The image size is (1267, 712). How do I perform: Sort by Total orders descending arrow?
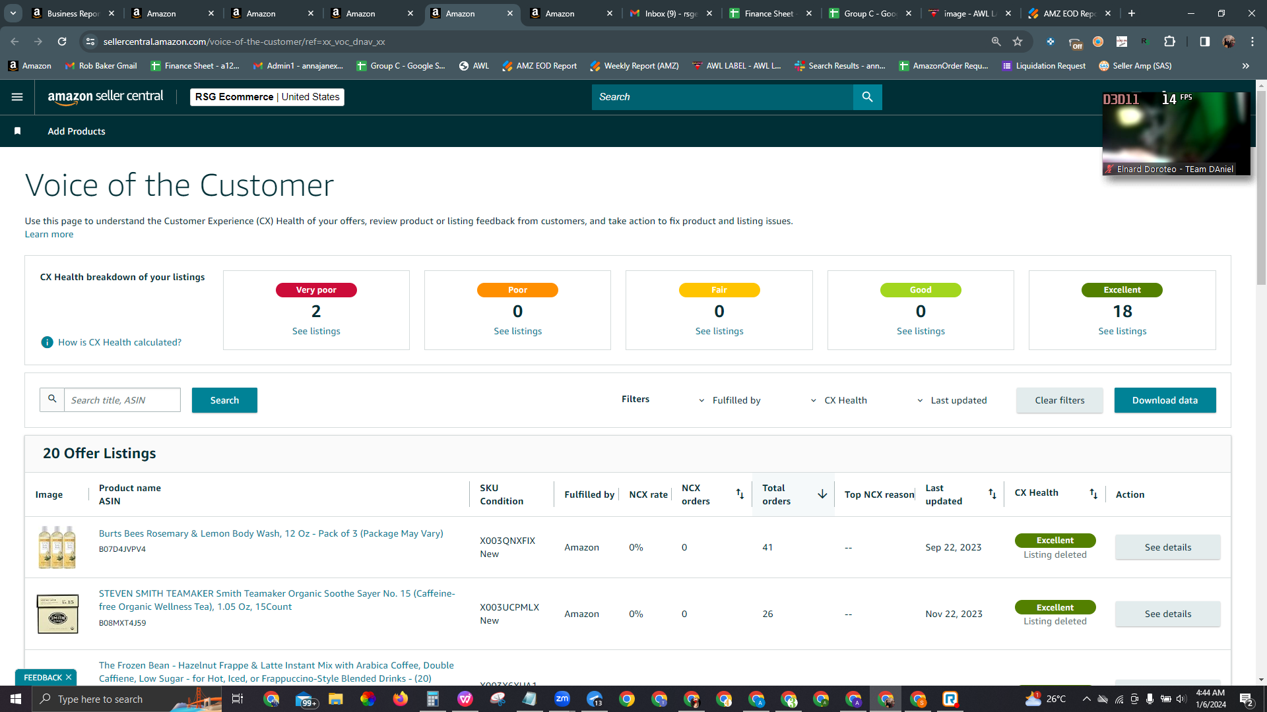click(822, 494)
